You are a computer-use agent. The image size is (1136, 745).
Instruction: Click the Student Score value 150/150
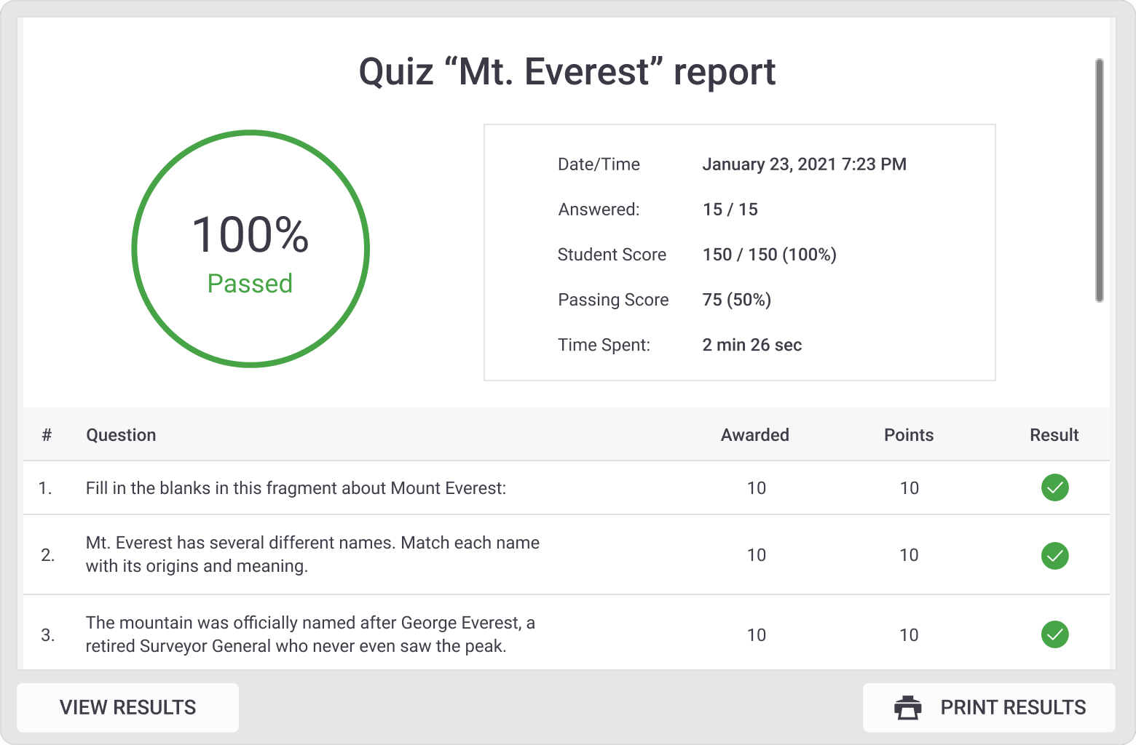pos(769,255)
